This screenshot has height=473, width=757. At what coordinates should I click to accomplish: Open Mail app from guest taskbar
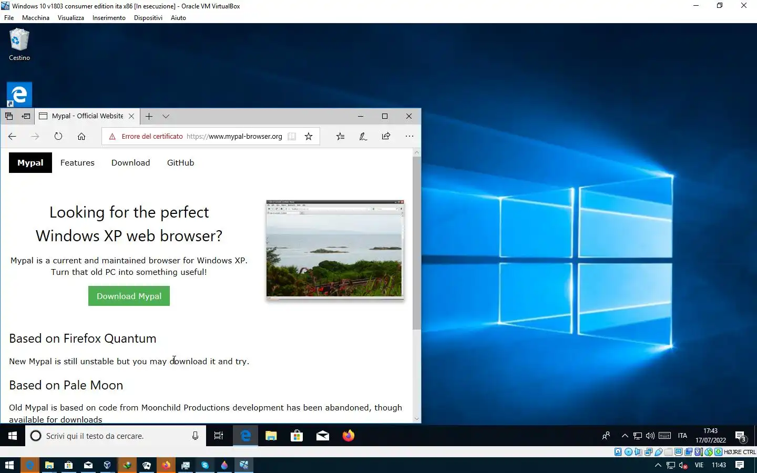point(323,436)
